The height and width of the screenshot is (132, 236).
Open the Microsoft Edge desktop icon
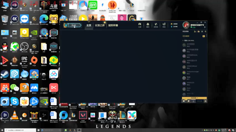[44, 20]
